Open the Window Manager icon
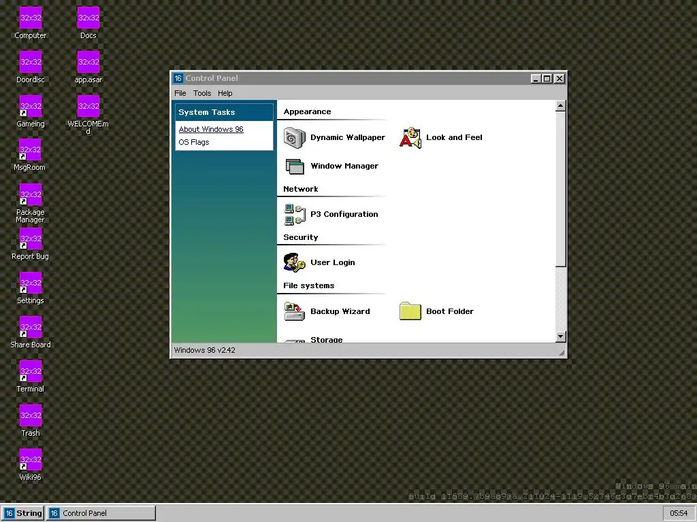Image resolution: width=697 pixels, height=522 pixels. point(294,166)
